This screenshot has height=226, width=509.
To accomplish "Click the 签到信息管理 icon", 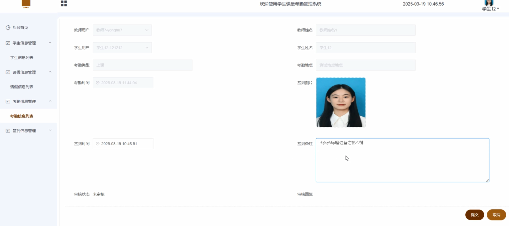I will (x=8, y=131).
